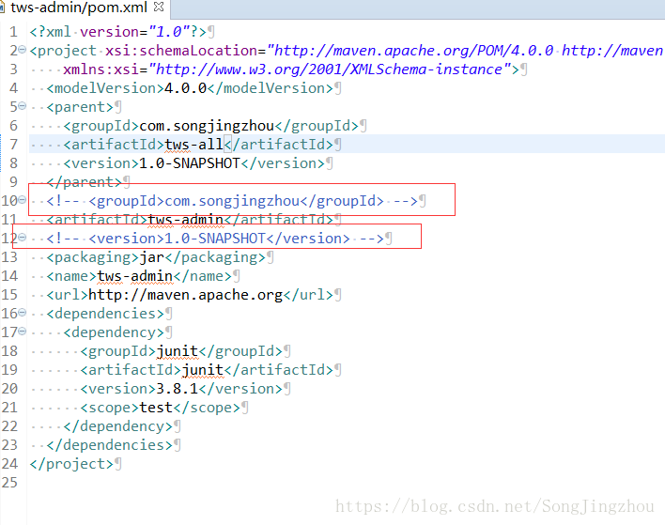Click the closing dependencies tag on line 23
The image size is (665, 525).
109,445
